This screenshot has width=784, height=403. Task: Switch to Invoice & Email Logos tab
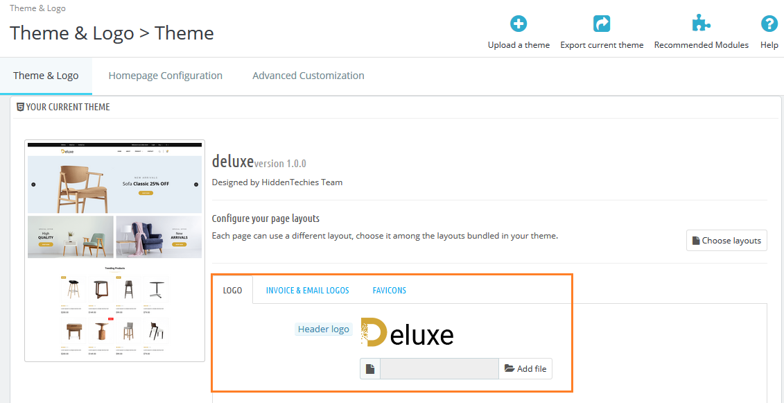[x=308, y=290]
